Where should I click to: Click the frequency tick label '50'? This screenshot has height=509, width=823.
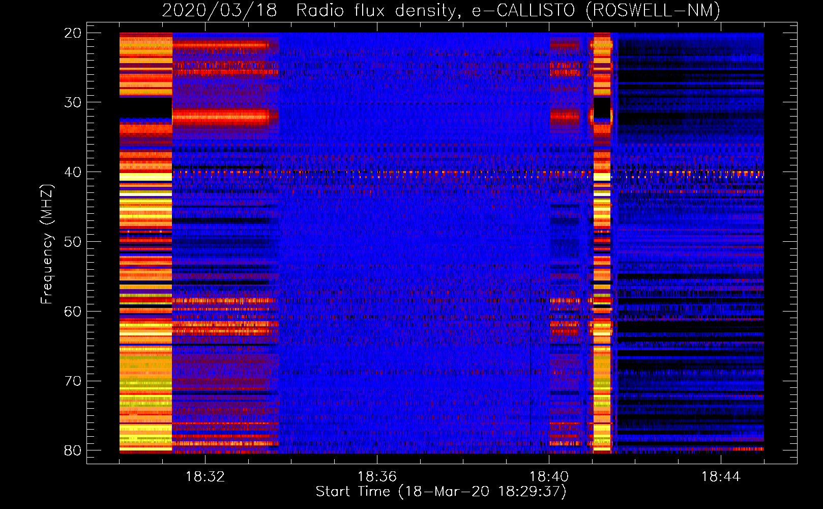click(x=73, y=242)
